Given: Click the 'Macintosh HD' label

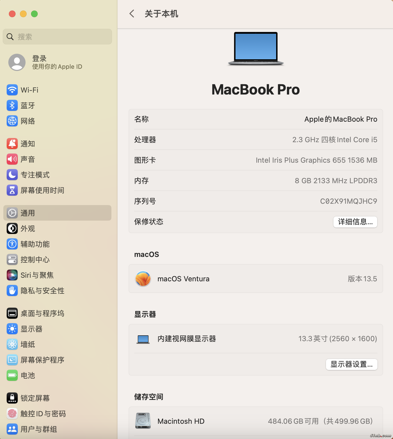Looking at the screenshot, I should [x=181, y=421].
